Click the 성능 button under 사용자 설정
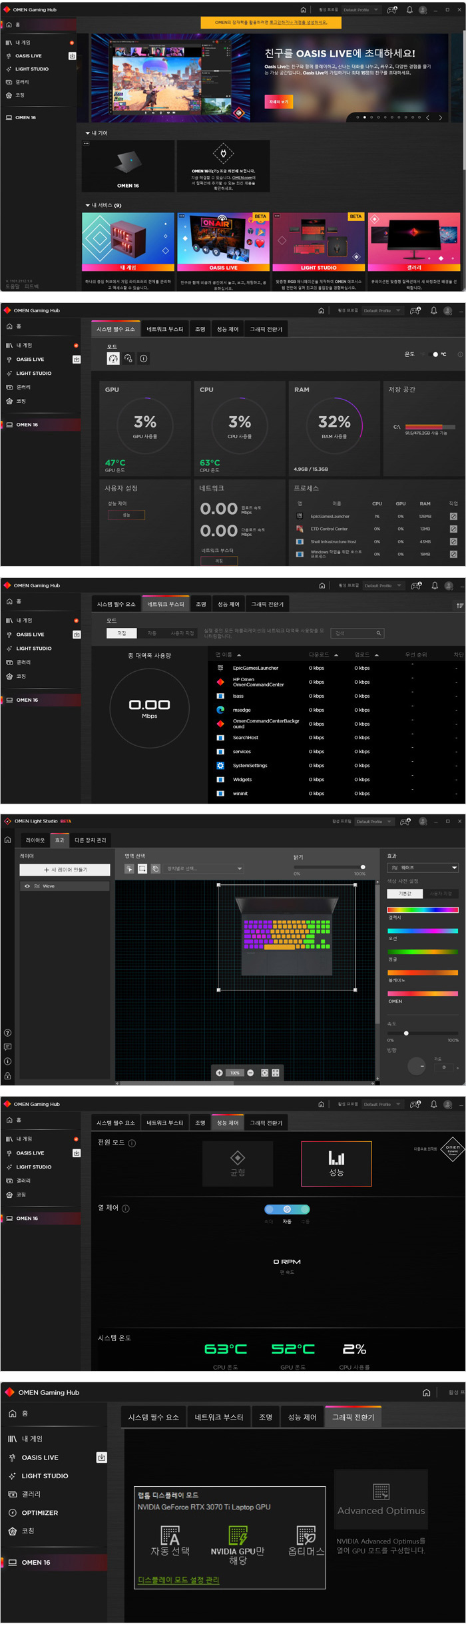This screenshot has width=466, height=1626. pos(126,515)
